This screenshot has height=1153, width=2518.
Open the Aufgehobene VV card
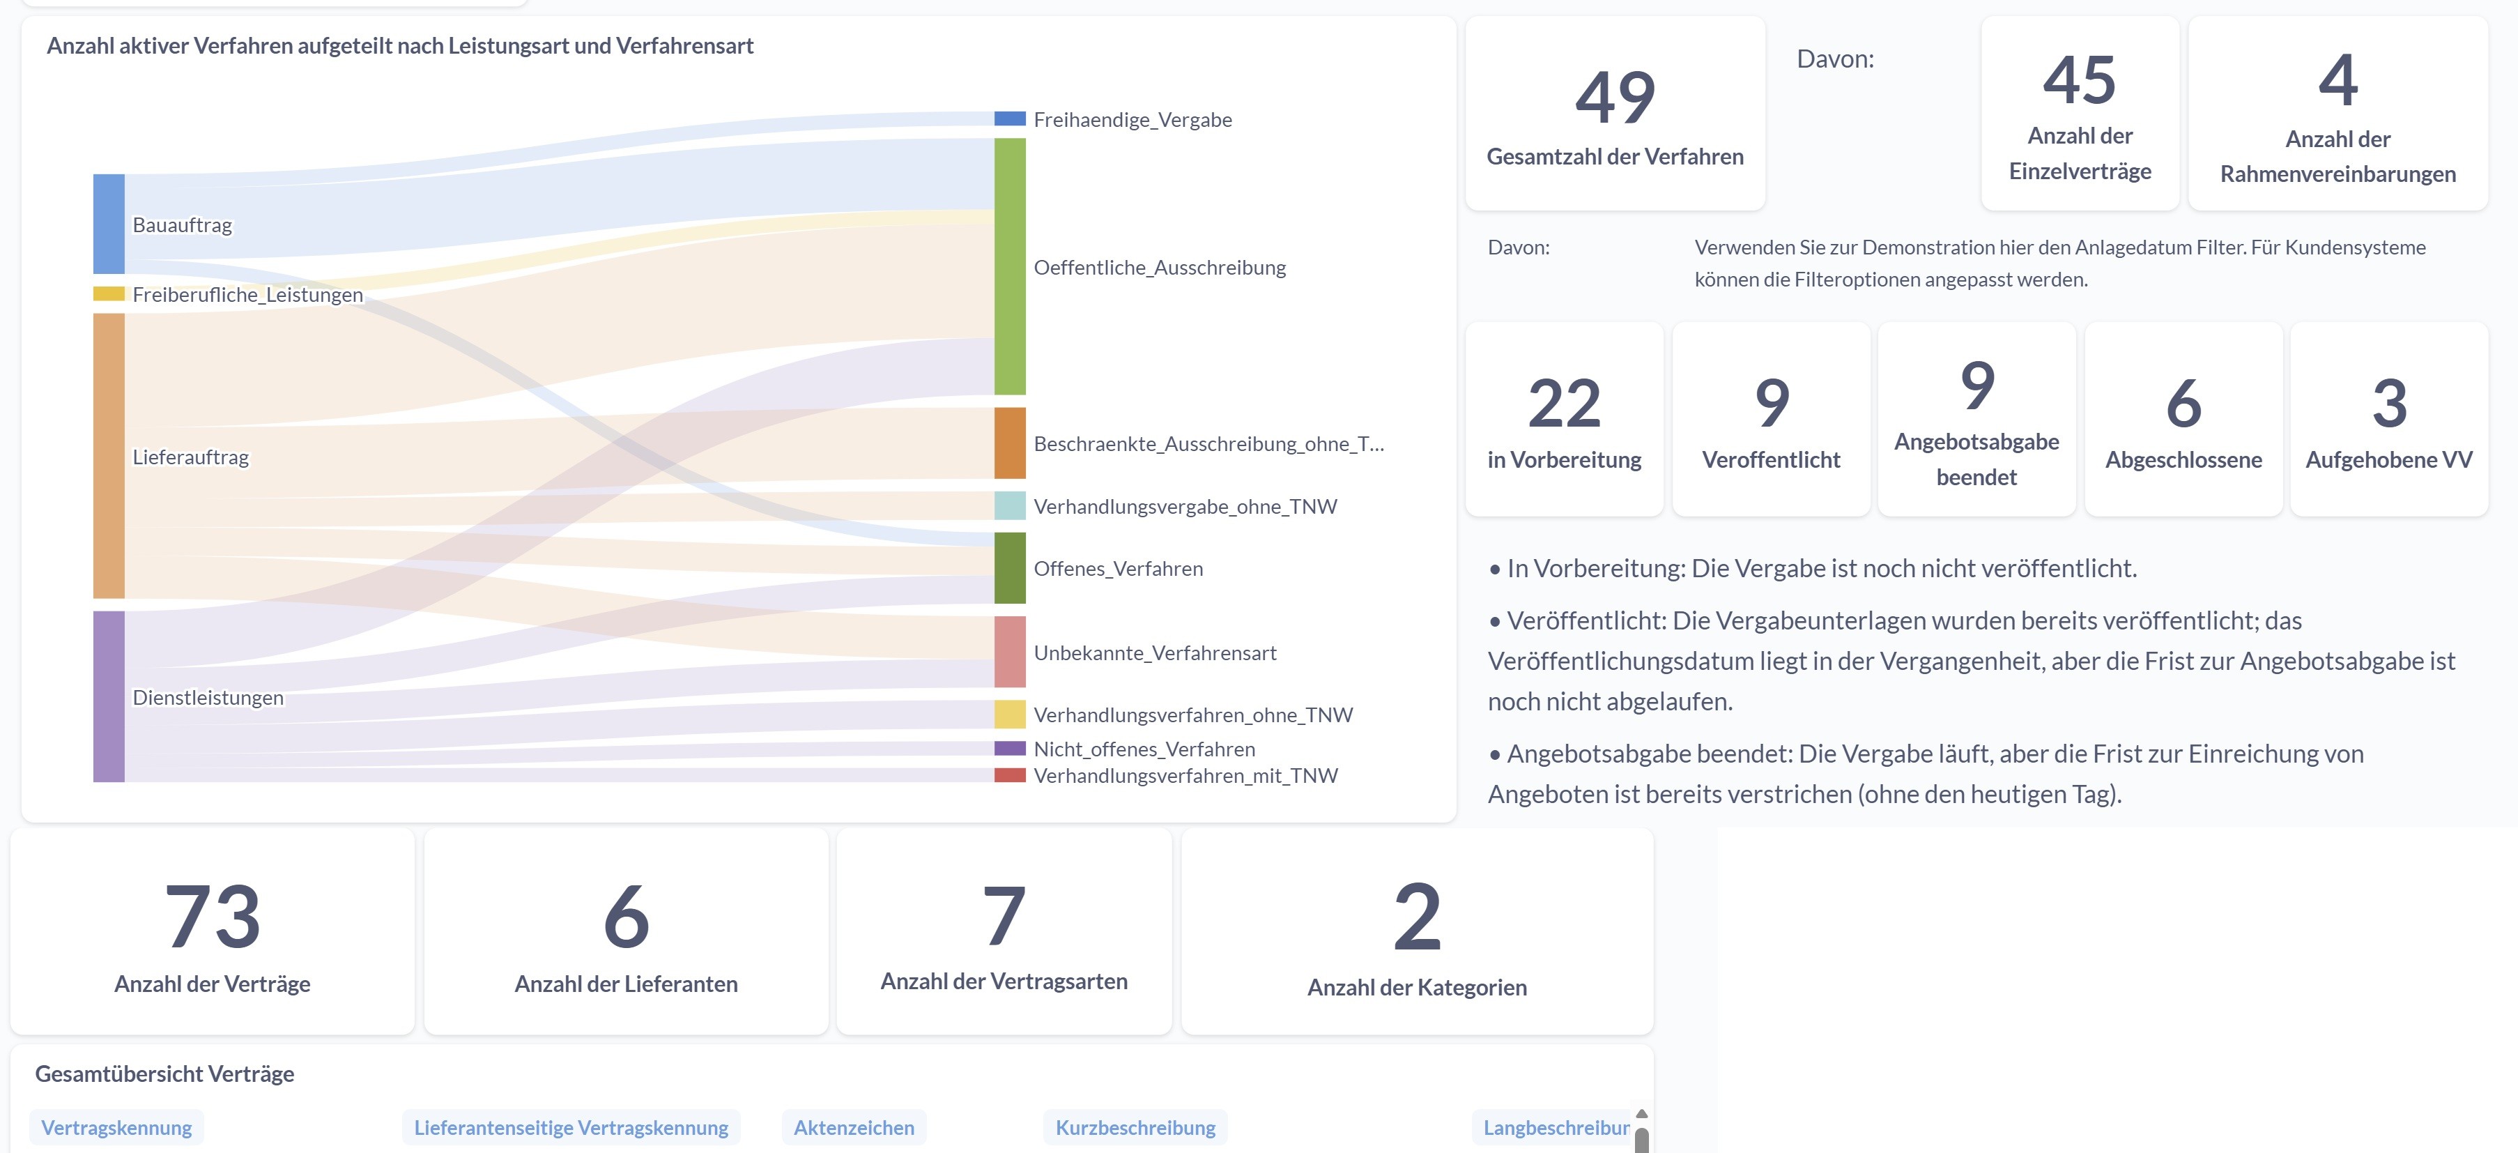tap(2388, 420)
